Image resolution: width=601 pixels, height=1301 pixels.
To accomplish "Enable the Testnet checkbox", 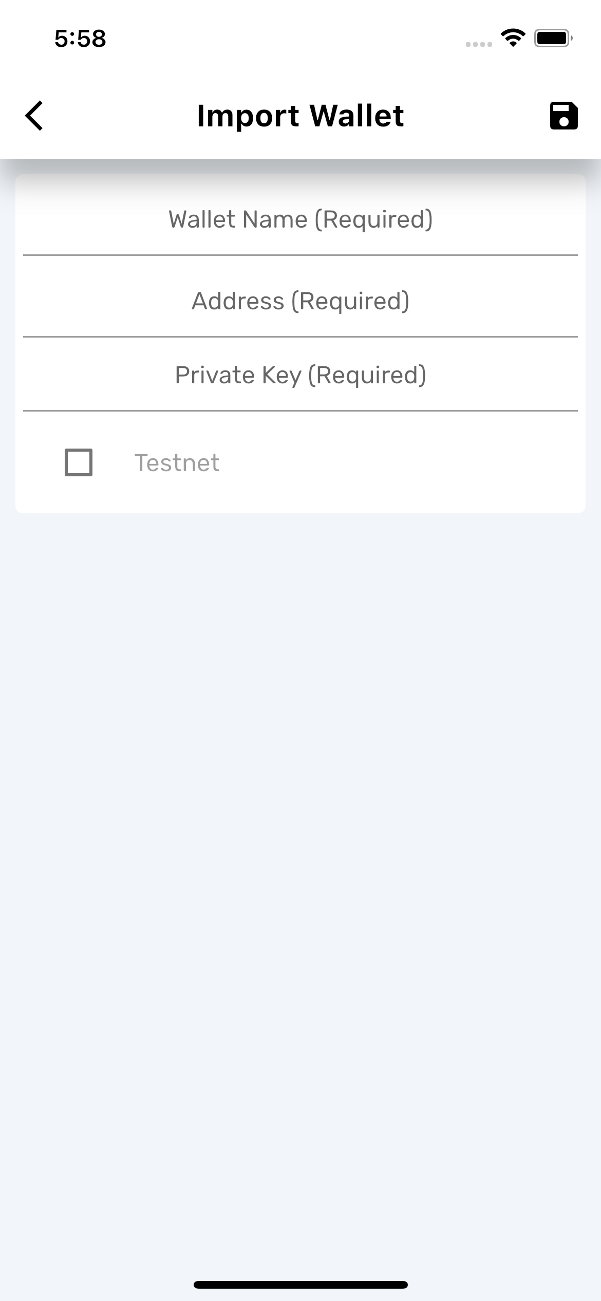I will pyautogui.click(x=79, y=462).
